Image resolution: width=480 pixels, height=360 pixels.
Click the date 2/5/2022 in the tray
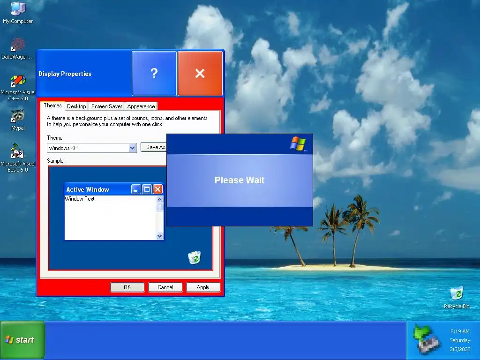[460, 349]
